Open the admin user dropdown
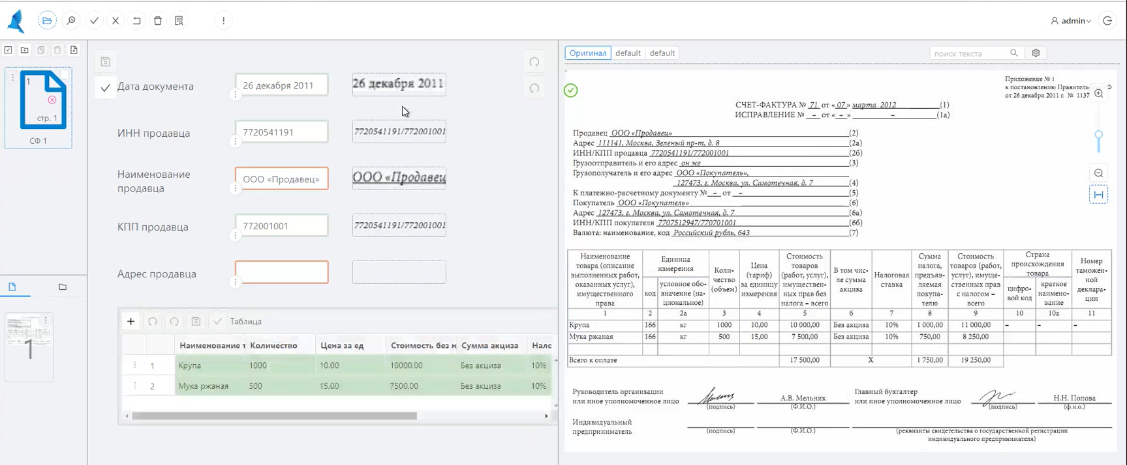1127x465 pixels. pyautogui.click(x=1071, y=21)
